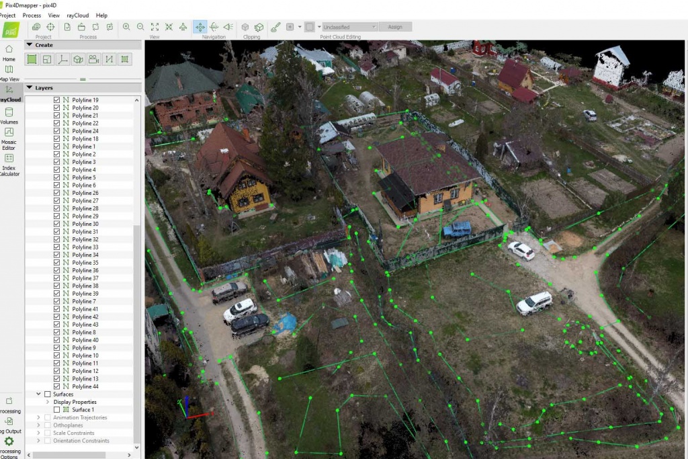
Task: Expand the Display Properties tree node
Action: coord(48,402)
